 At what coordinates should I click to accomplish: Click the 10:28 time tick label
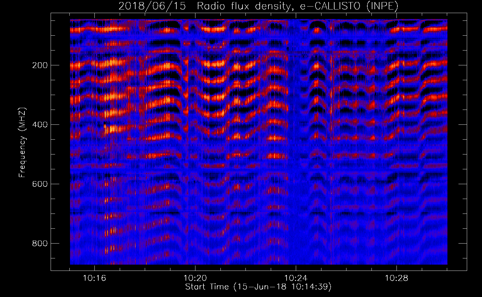pyautogui.click(x=397, y=278)
